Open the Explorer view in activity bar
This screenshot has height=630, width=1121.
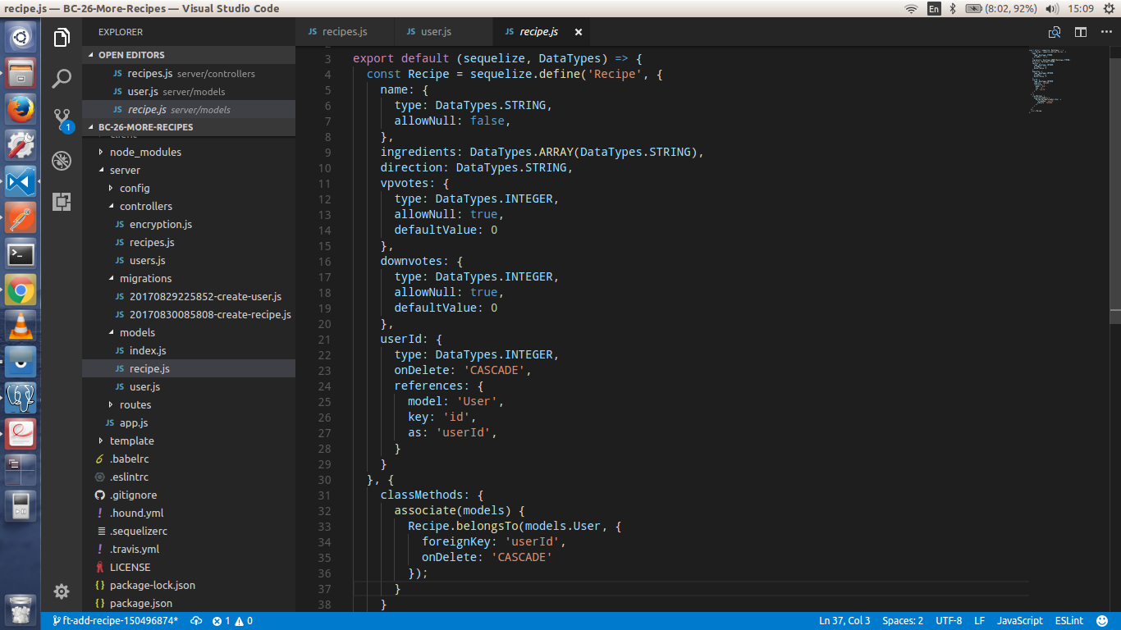click(62, 38)
